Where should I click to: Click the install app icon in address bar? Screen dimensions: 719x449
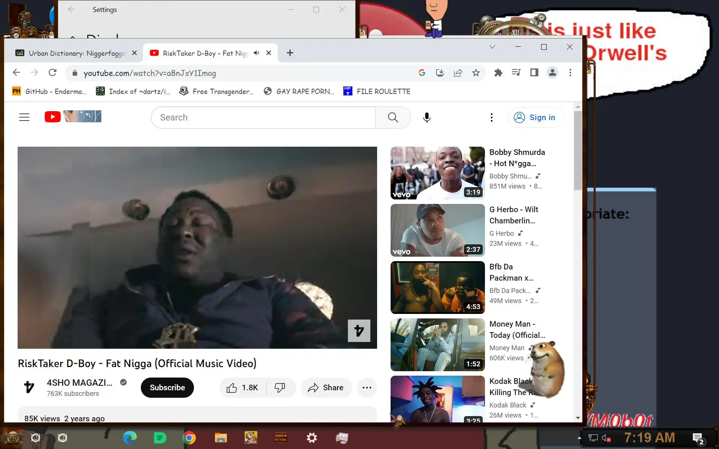coord(440,73)
